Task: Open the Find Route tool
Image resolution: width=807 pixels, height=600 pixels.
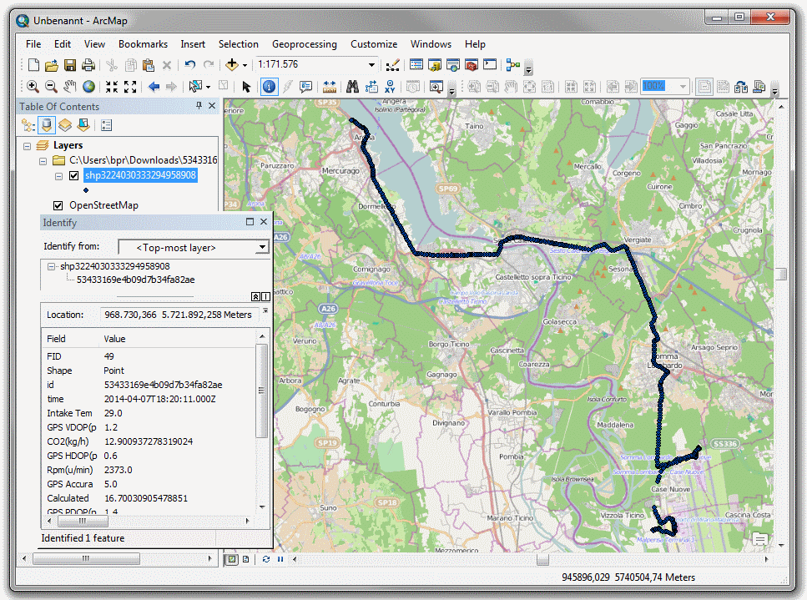Action: [371, 87]
